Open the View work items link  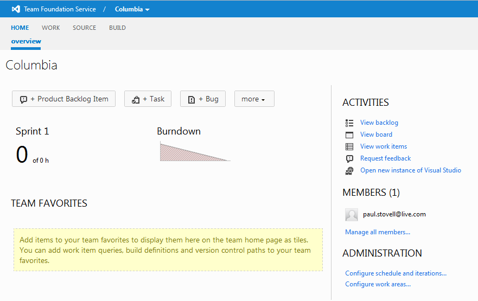pos(384,146)
